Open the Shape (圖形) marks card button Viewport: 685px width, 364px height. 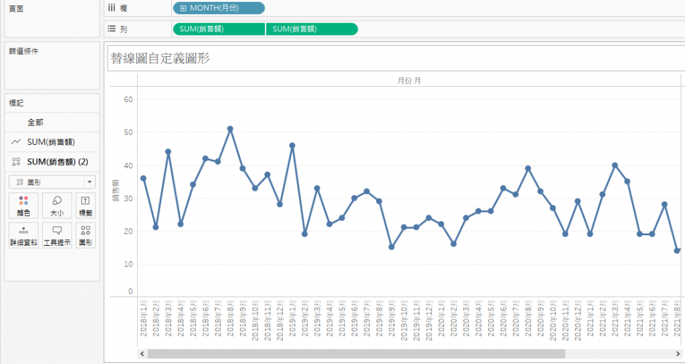coord(85,235)
